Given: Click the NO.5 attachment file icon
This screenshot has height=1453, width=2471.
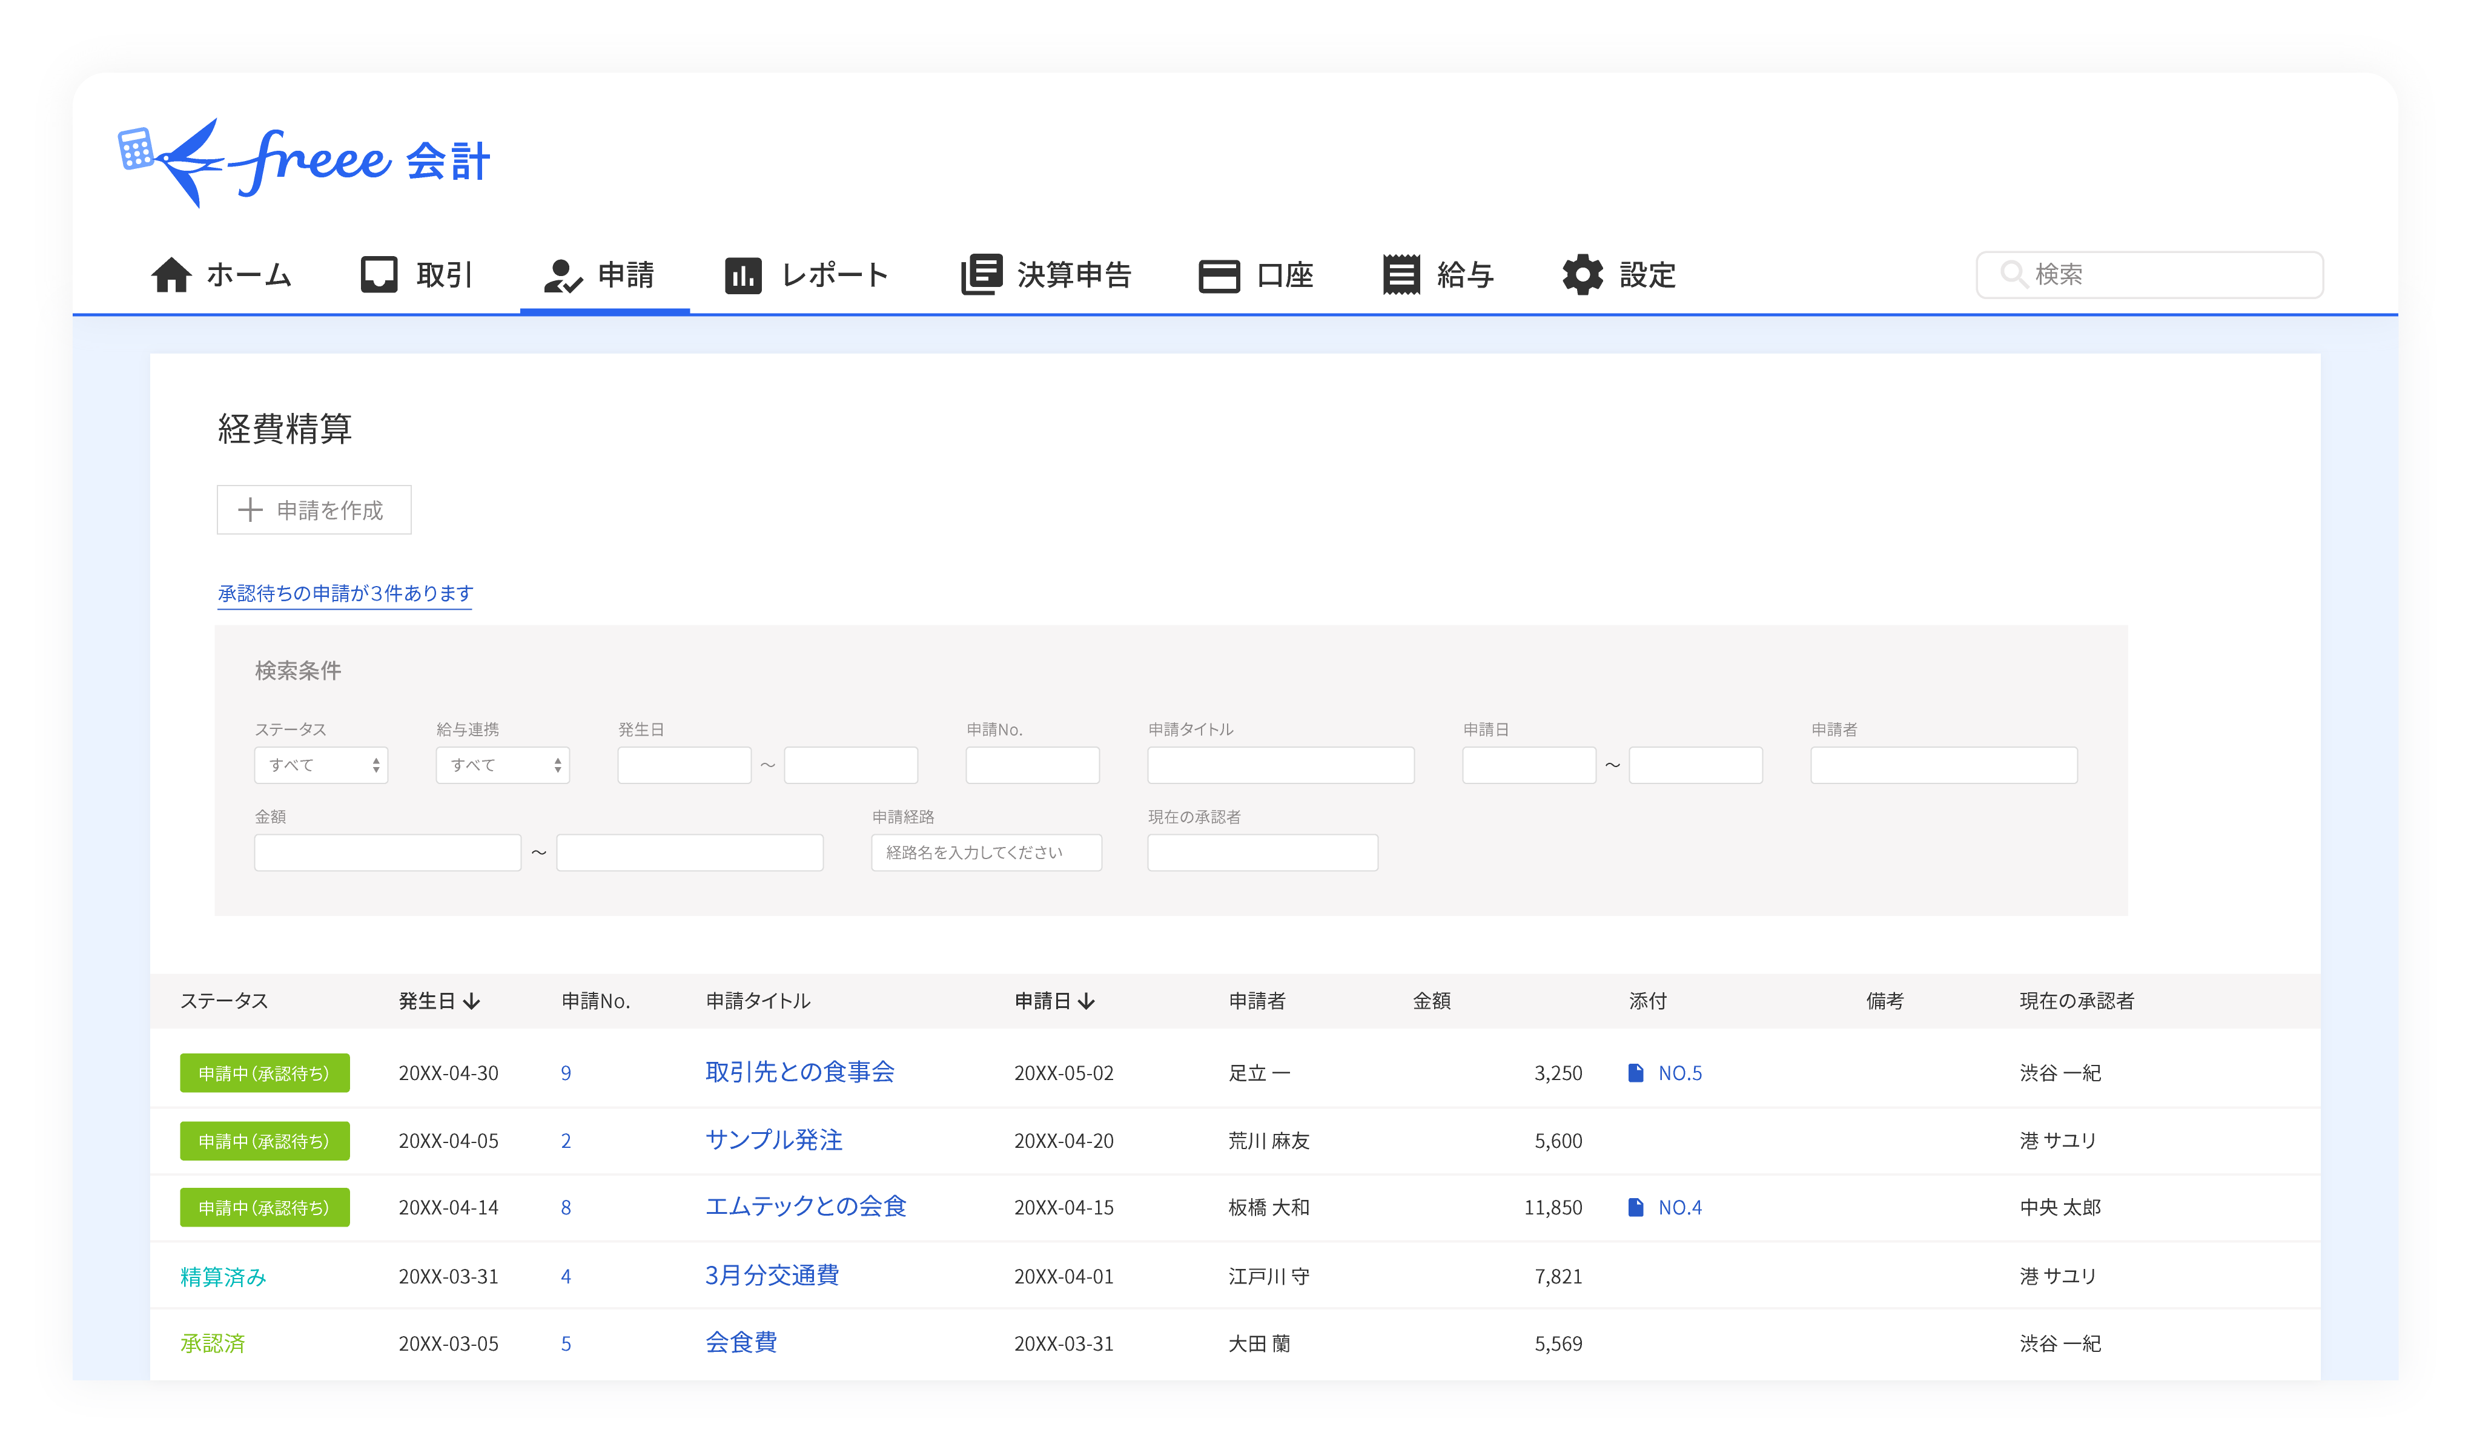Looking at the screenshot, I should (x=1636, y=1073).
